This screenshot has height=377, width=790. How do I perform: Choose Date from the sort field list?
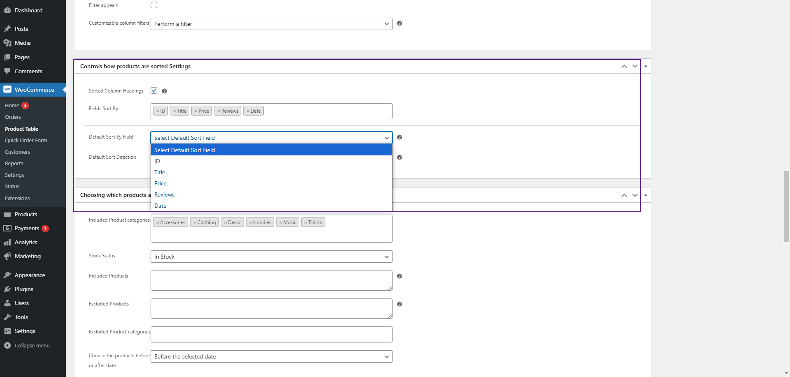[271, 206]
